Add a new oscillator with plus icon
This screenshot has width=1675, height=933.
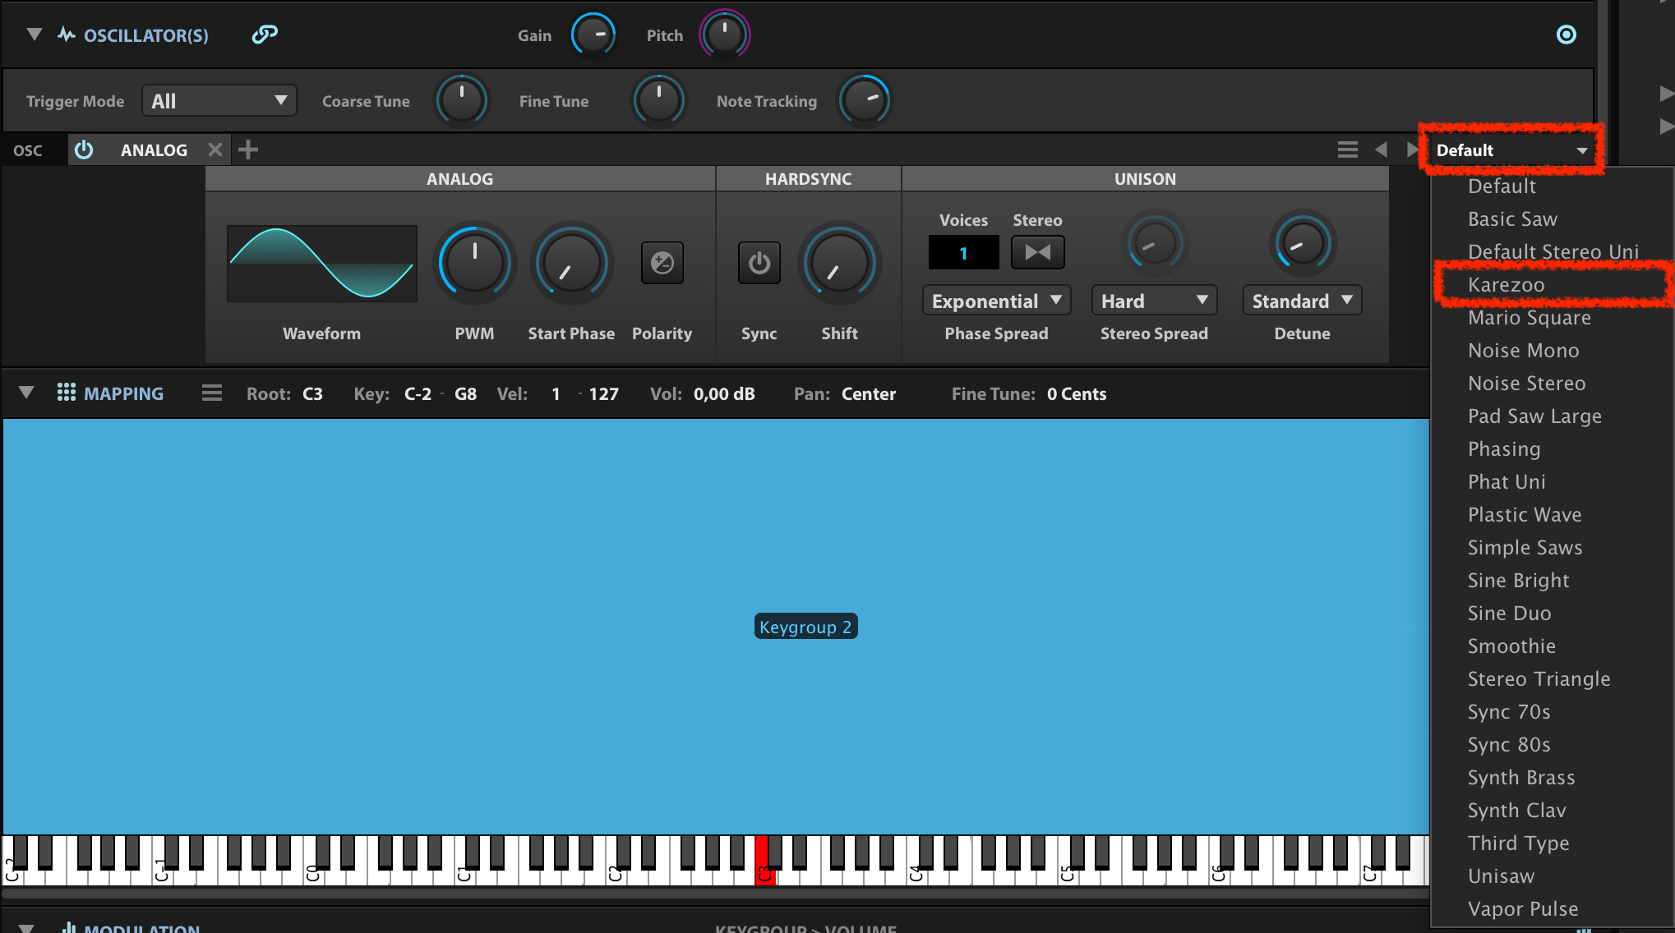tap(247, 149)
